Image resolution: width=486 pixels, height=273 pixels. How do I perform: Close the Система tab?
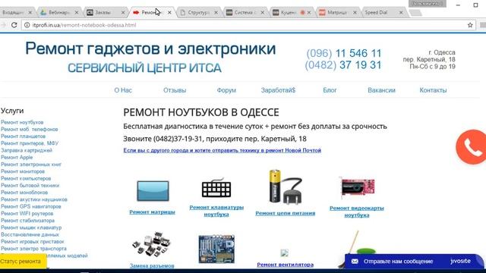[x=263, y=12]
